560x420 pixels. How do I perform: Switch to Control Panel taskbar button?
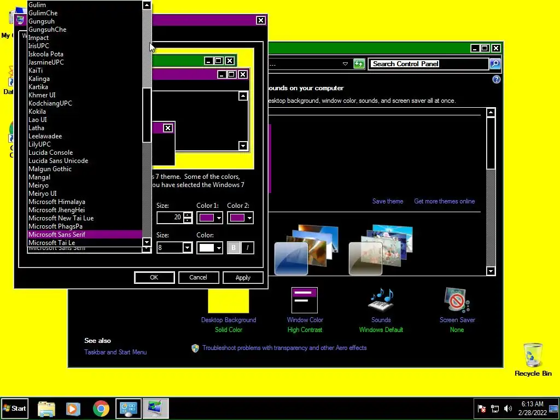tap(128, 408)
